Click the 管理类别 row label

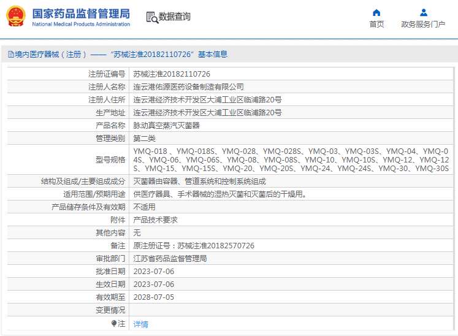click(110, 138)
